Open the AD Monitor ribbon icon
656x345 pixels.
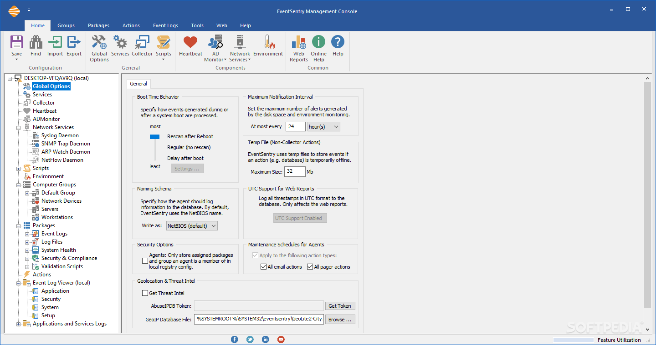tap(215, 43)
